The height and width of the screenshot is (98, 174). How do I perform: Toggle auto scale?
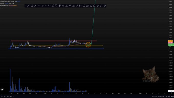pyautogui.click(x=172, y=96)
